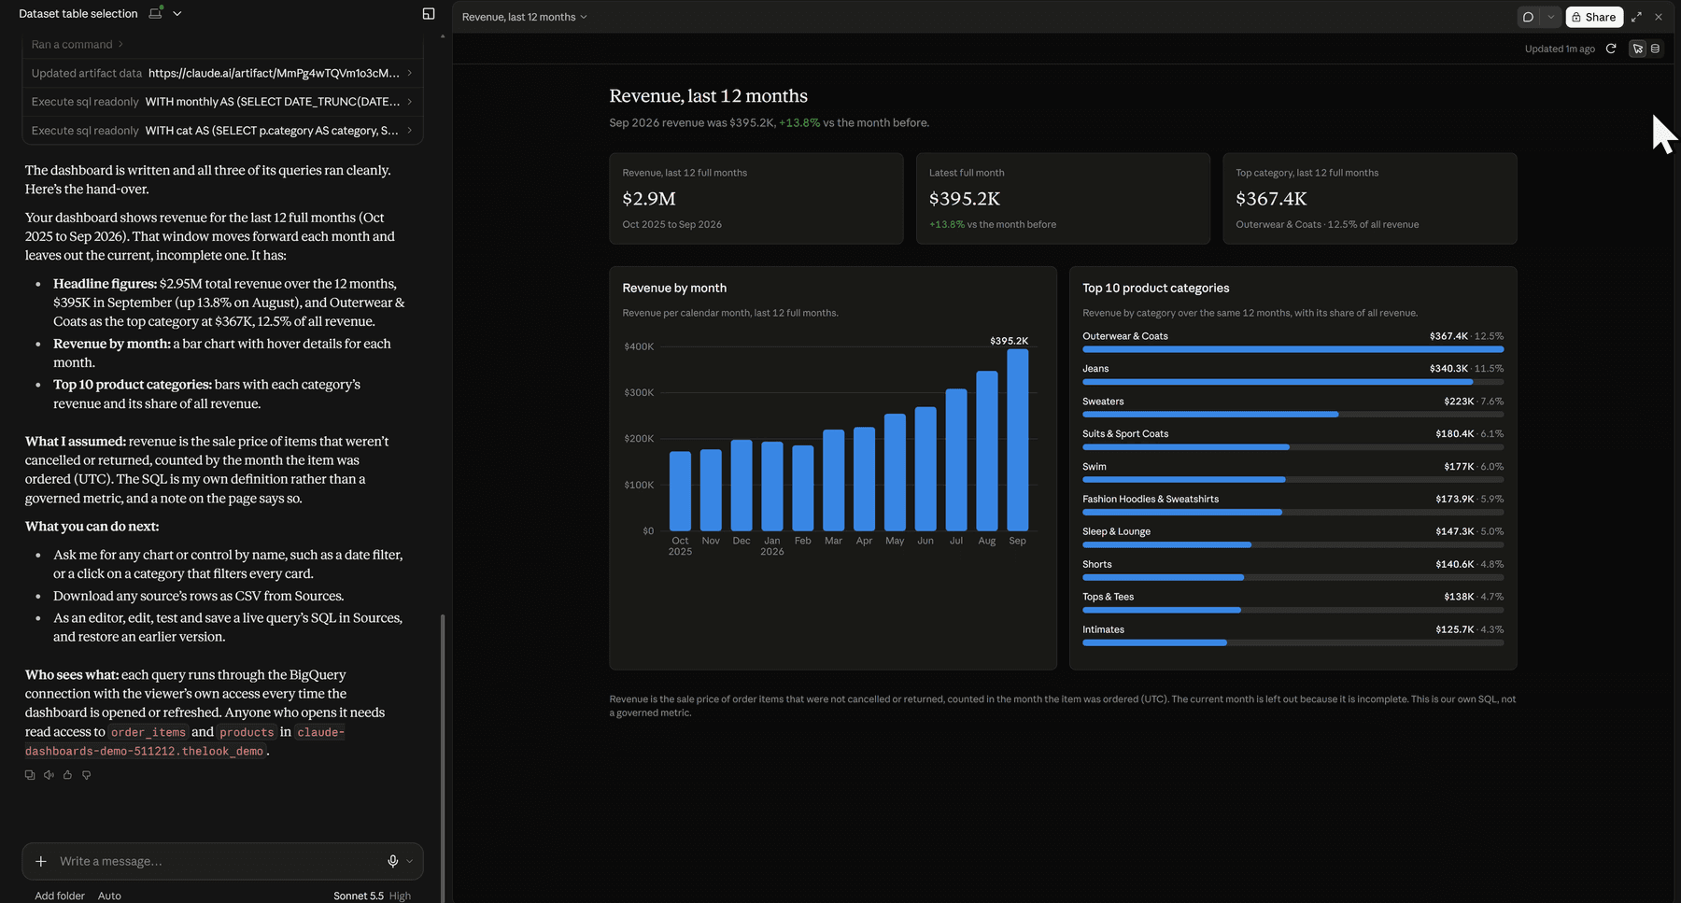The image size is (1681, 903).
Task: Switch to pointer interaction mode
Action: 1637,49
